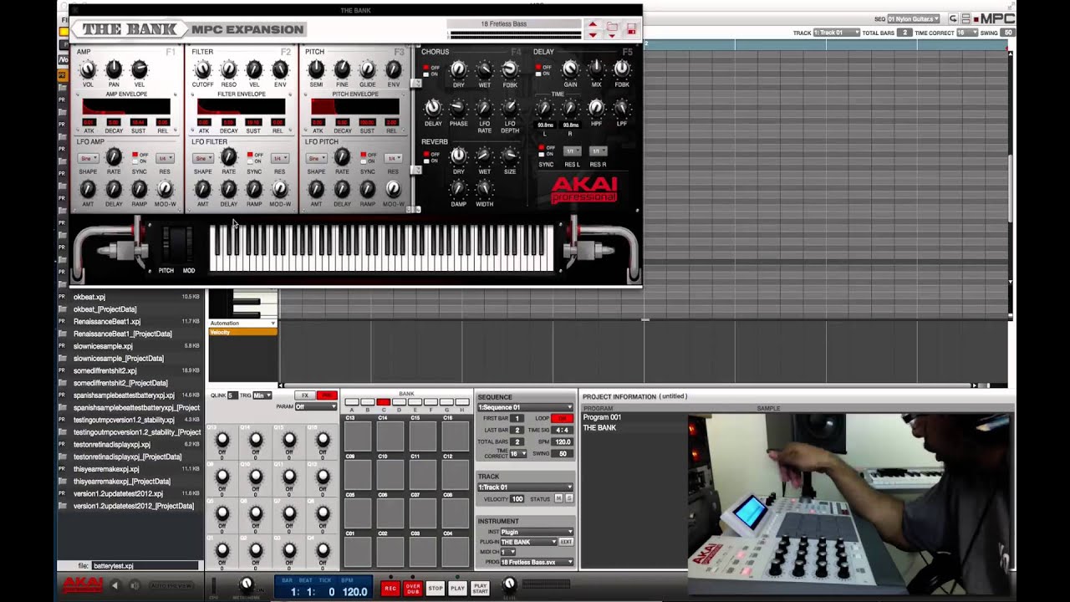Click the DELAY HPF knob
Viewport: 1070px width, 602px height.
click(596, 108)
